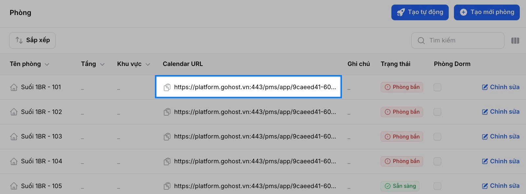Expand the Tên phòng column sort dropdown
Image resolution: width=526 pixels, height=194 pixels.
click(x=47, y=64)
